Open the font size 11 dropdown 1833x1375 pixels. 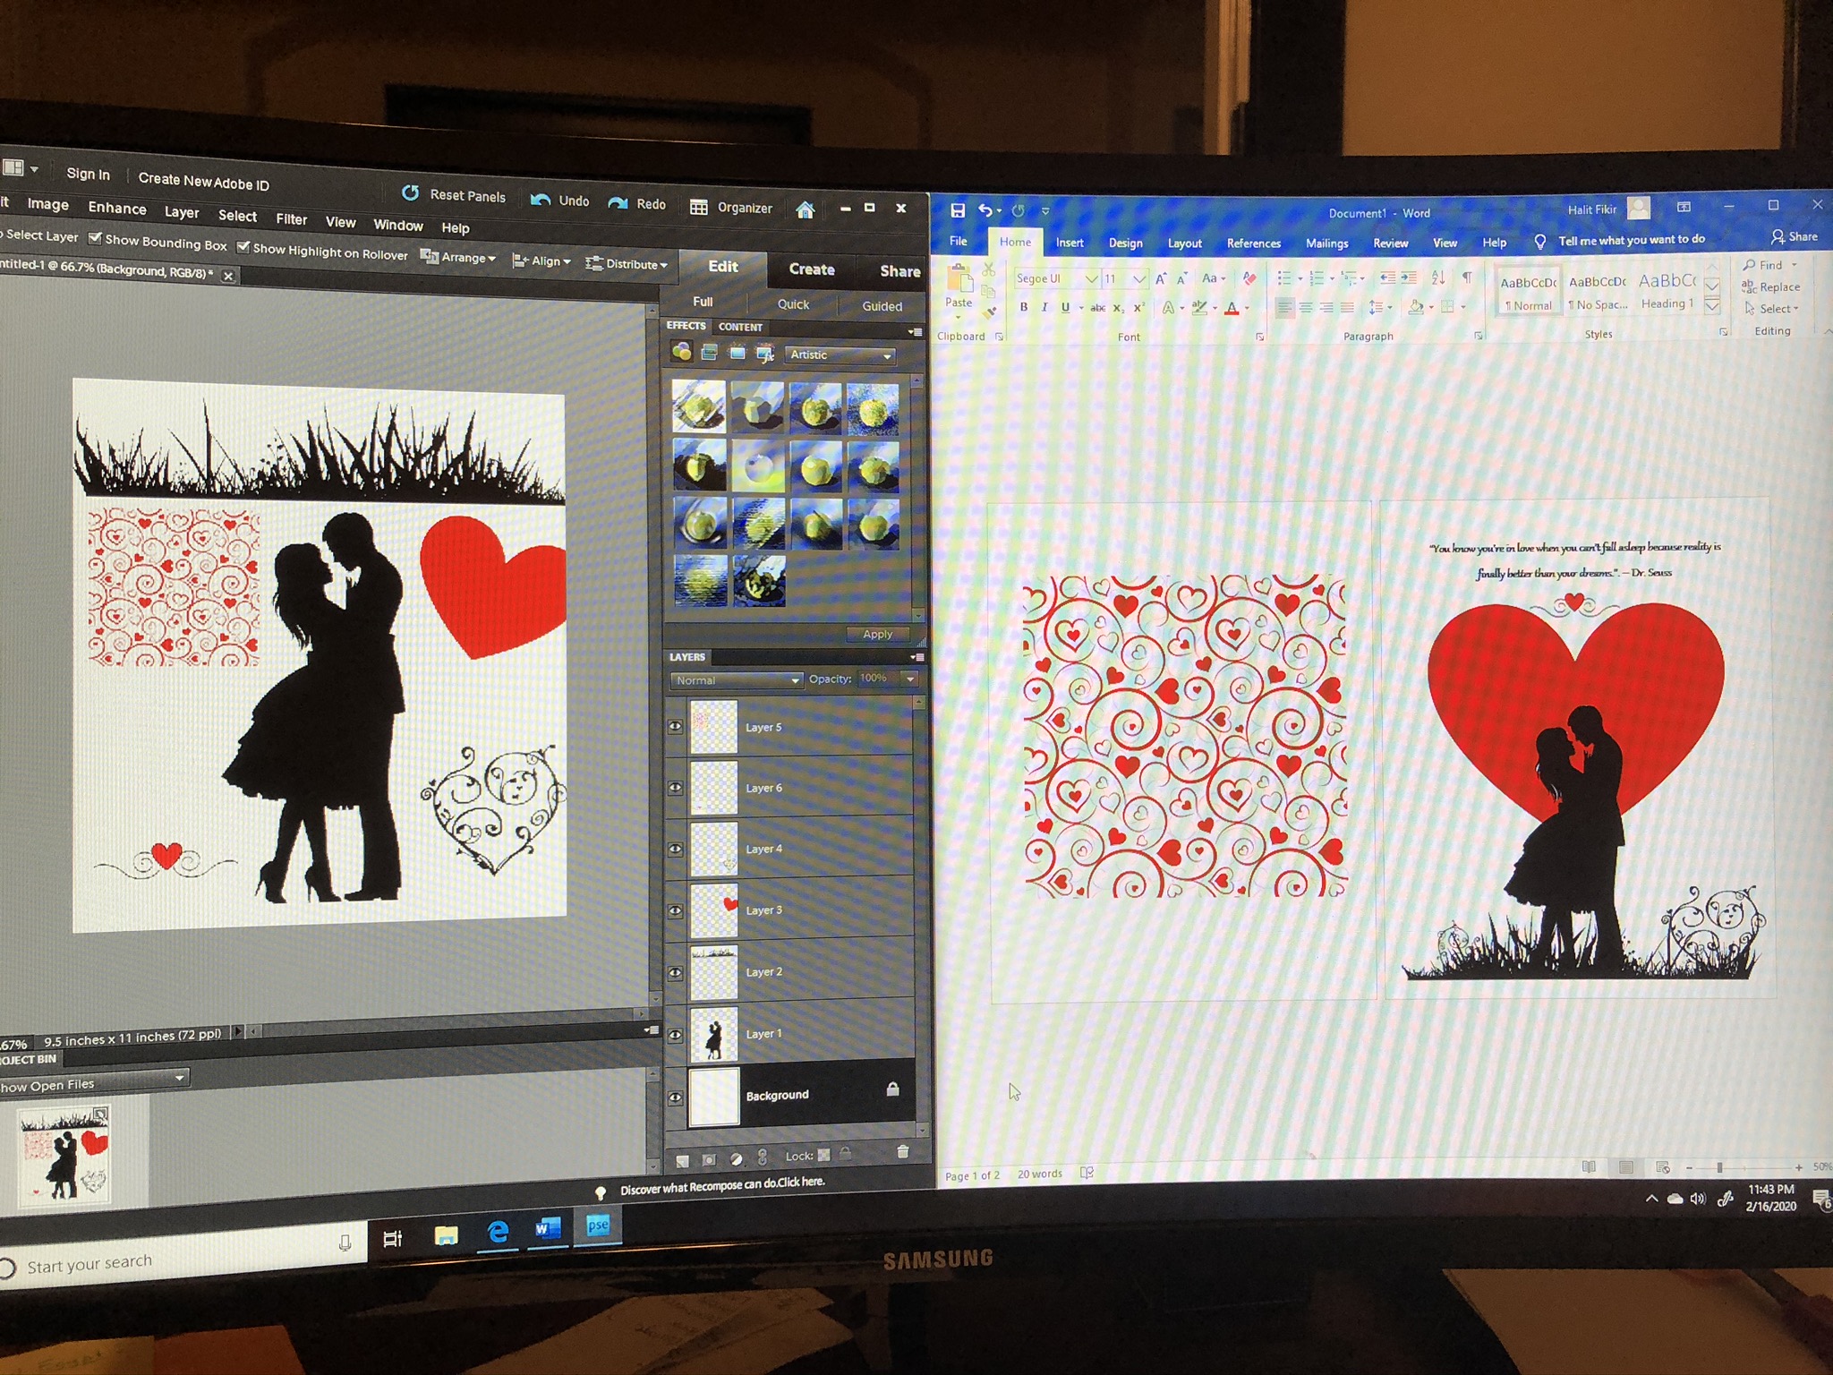click(x=1138, y=279)
